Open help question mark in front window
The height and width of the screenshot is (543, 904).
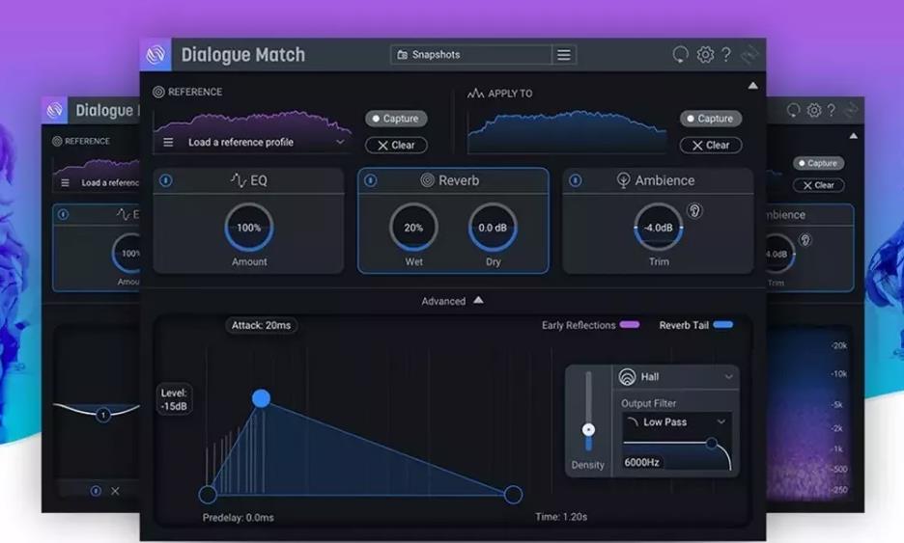(726, 55)
